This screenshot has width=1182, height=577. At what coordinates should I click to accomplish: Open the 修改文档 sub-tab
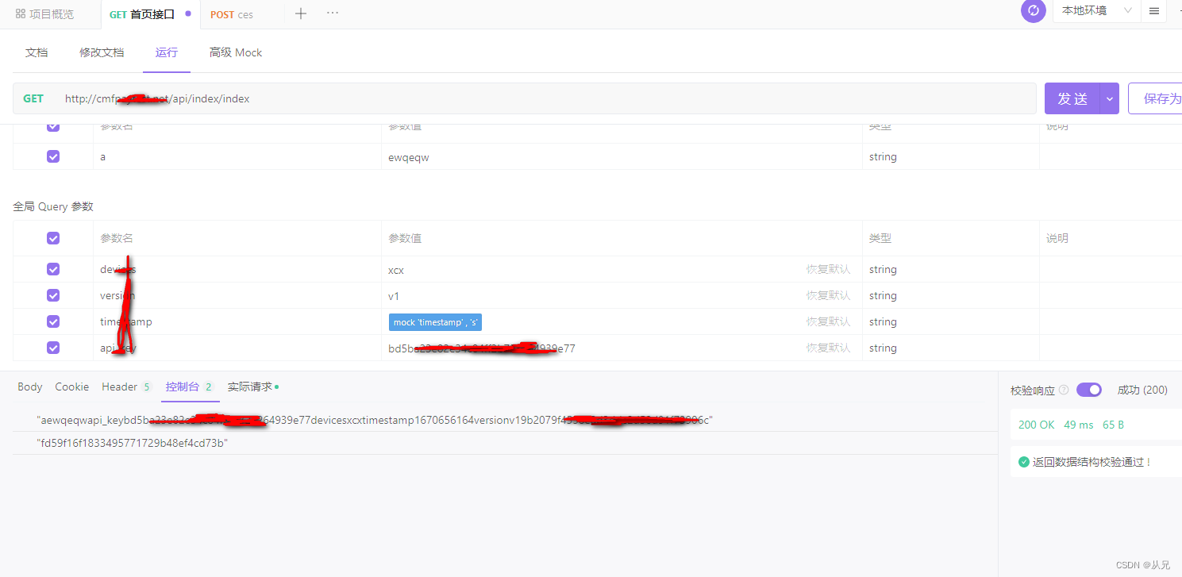point(102,52)
